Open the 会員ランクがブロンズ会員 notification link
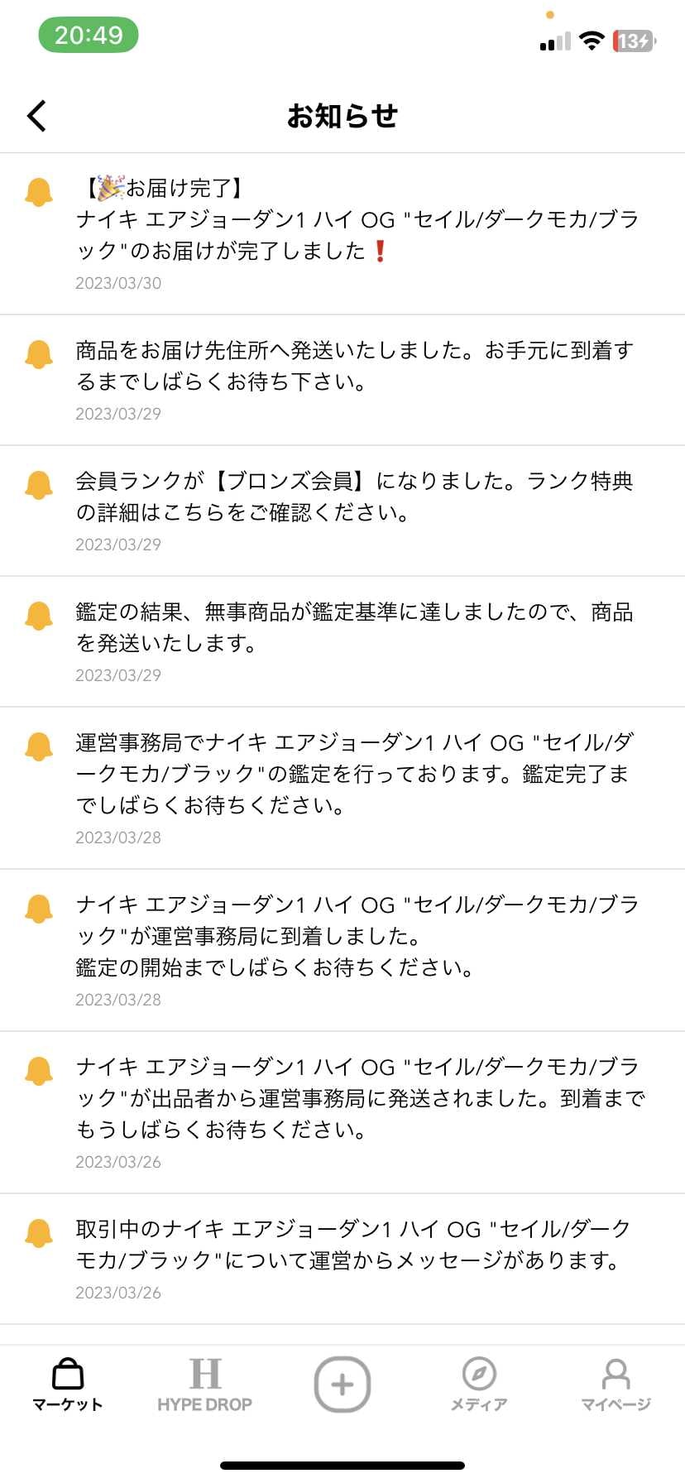This screenshot has height=1483, width=685. [x=342, y=511]
